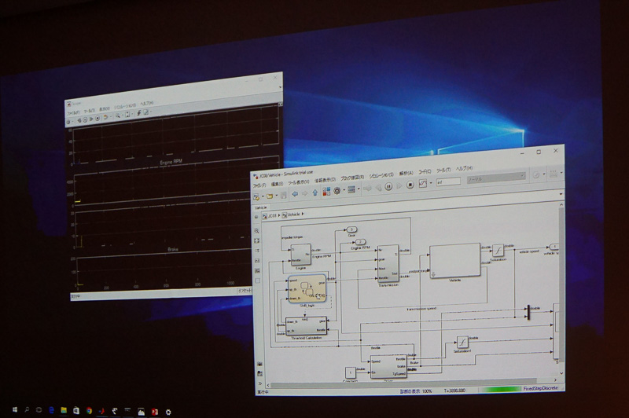This screenshot has width=629, height=418.
Task: Expand the Data Inspector dropdown arrow
Action: click(431, 183)
